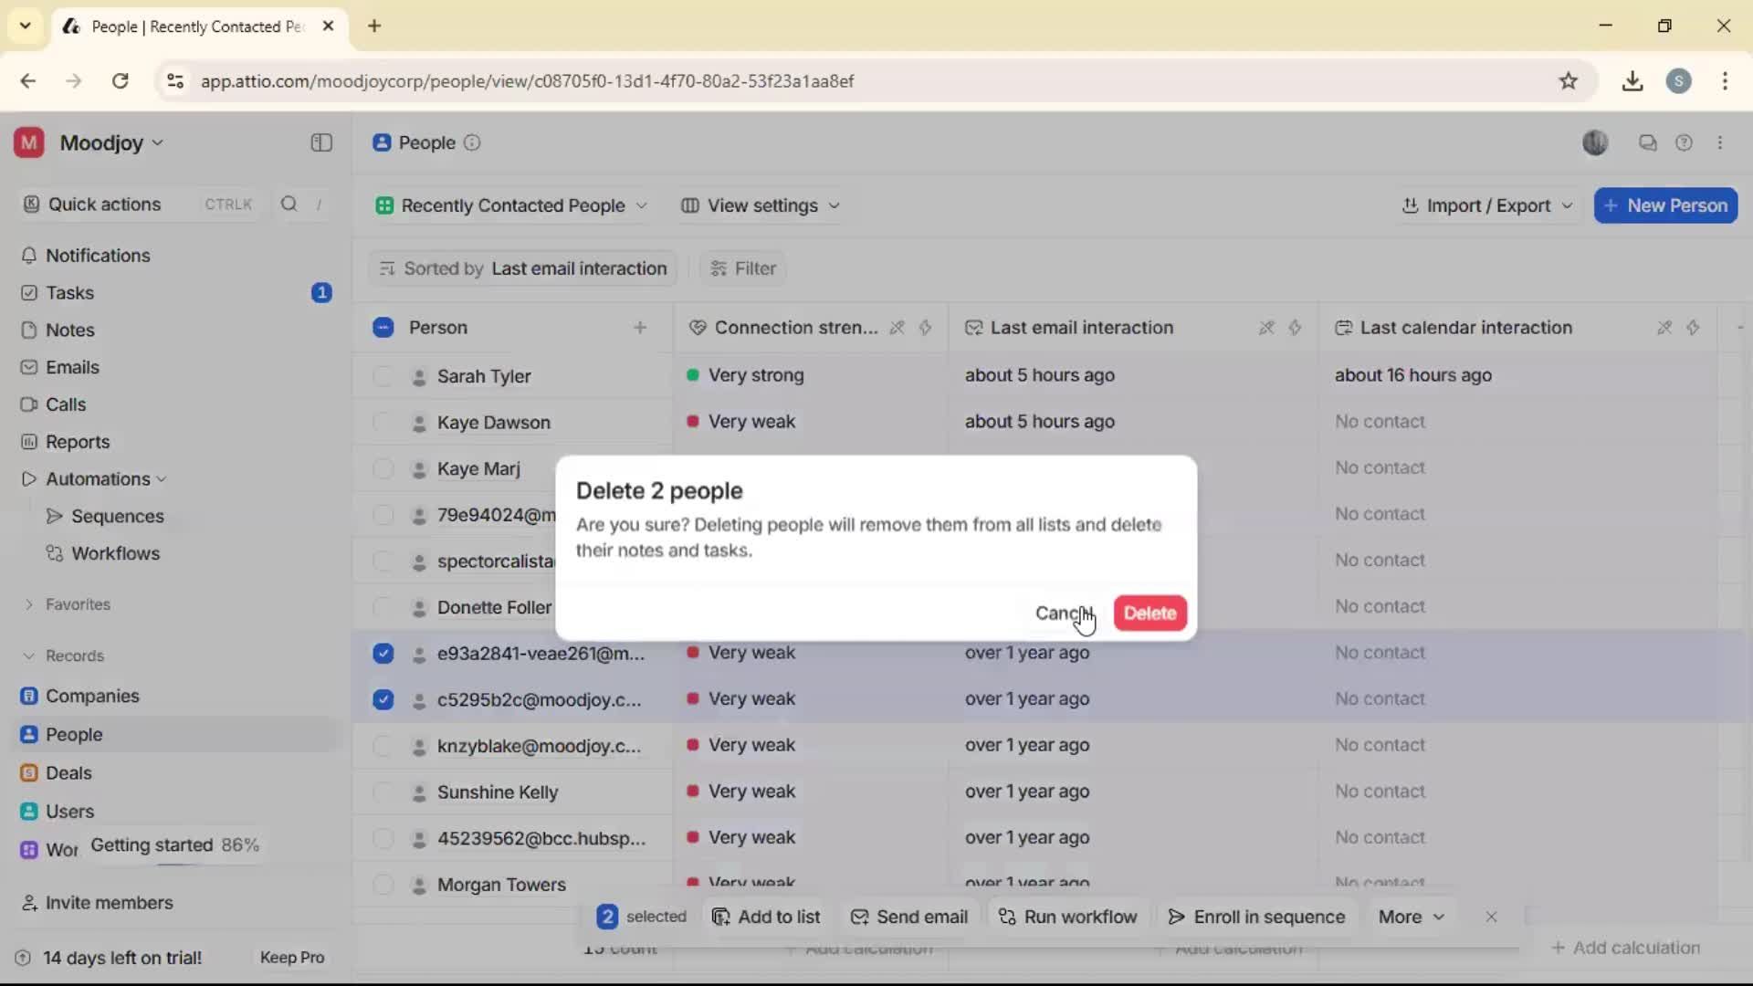
Task: Collapse the sidebar using the panel icon
Action: [x=320, y=142]
